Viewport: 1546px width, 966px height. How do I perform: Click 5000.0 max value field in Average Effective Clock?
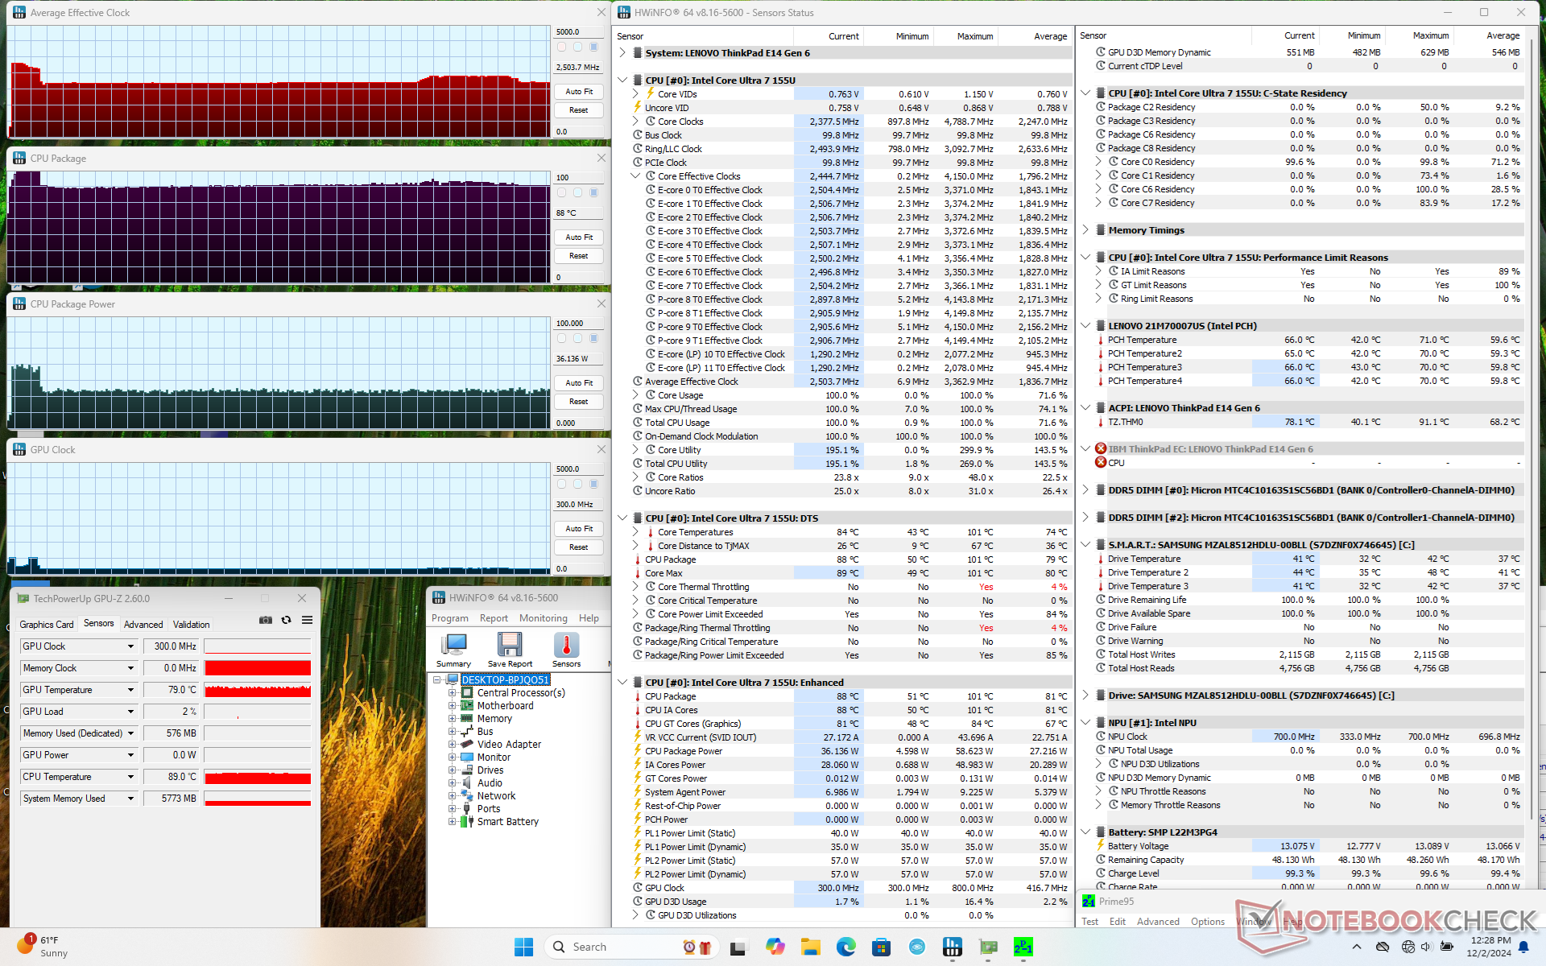pos(579,32)
